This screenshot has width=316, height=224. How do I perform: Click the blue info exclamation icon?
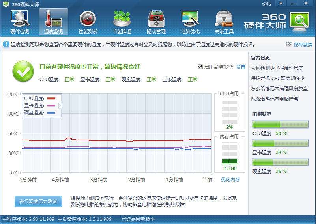6,44
